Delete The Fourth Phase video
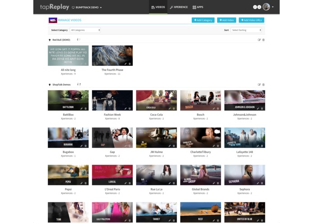The width and height of the screenshot is (313, 223). 130,64
